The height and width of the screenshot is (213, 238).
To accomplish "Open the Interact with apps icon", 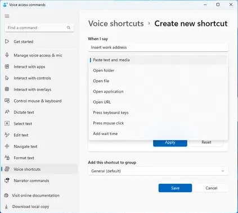I will pos(7,66).
